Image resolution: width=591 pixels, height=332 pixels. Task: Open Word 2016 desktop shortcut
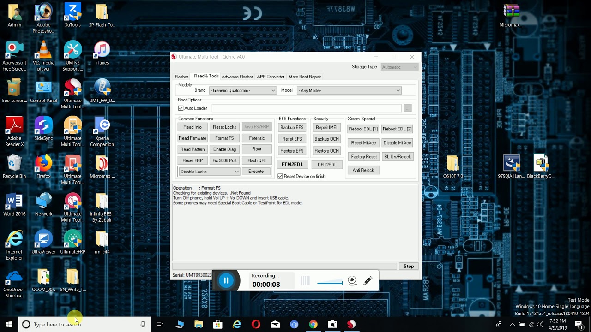(14, 204)
